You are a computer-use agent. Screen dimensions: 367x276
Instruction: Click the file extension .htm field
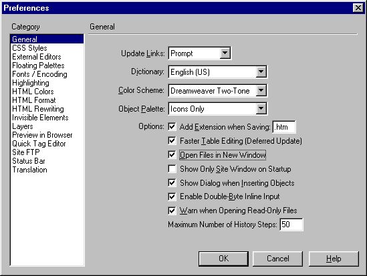point(284,127)
